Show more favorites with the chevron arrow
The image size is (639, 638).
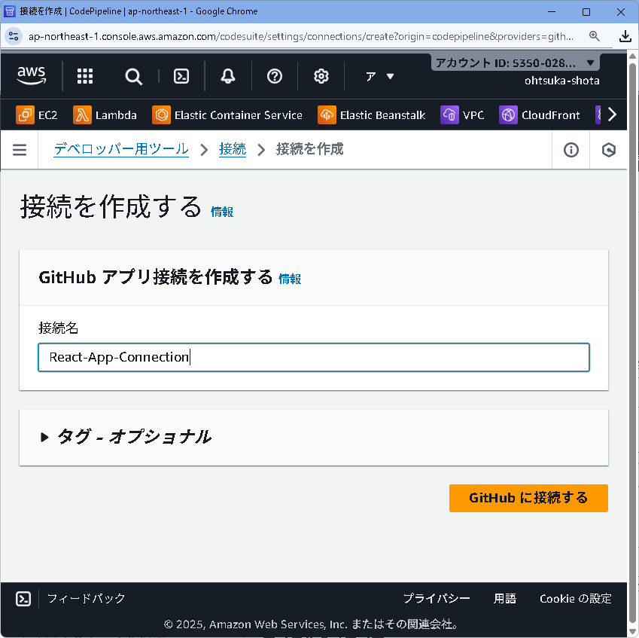tap(611, 114)
